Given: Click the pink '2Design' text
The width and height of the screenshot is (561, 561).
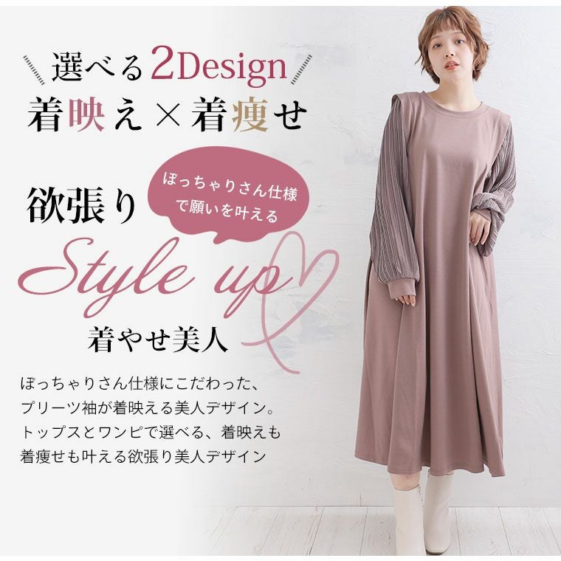Looking at the screenshot, I should 219,67.
